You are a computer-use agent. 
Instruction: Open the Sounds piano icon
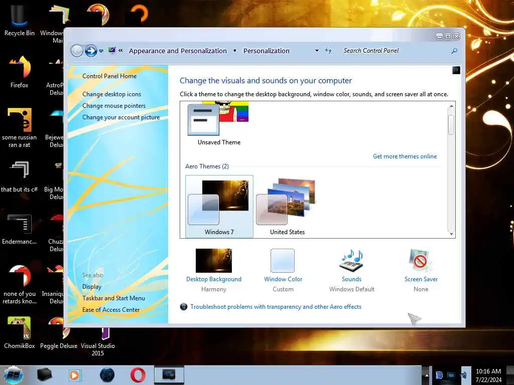[352, 261]
